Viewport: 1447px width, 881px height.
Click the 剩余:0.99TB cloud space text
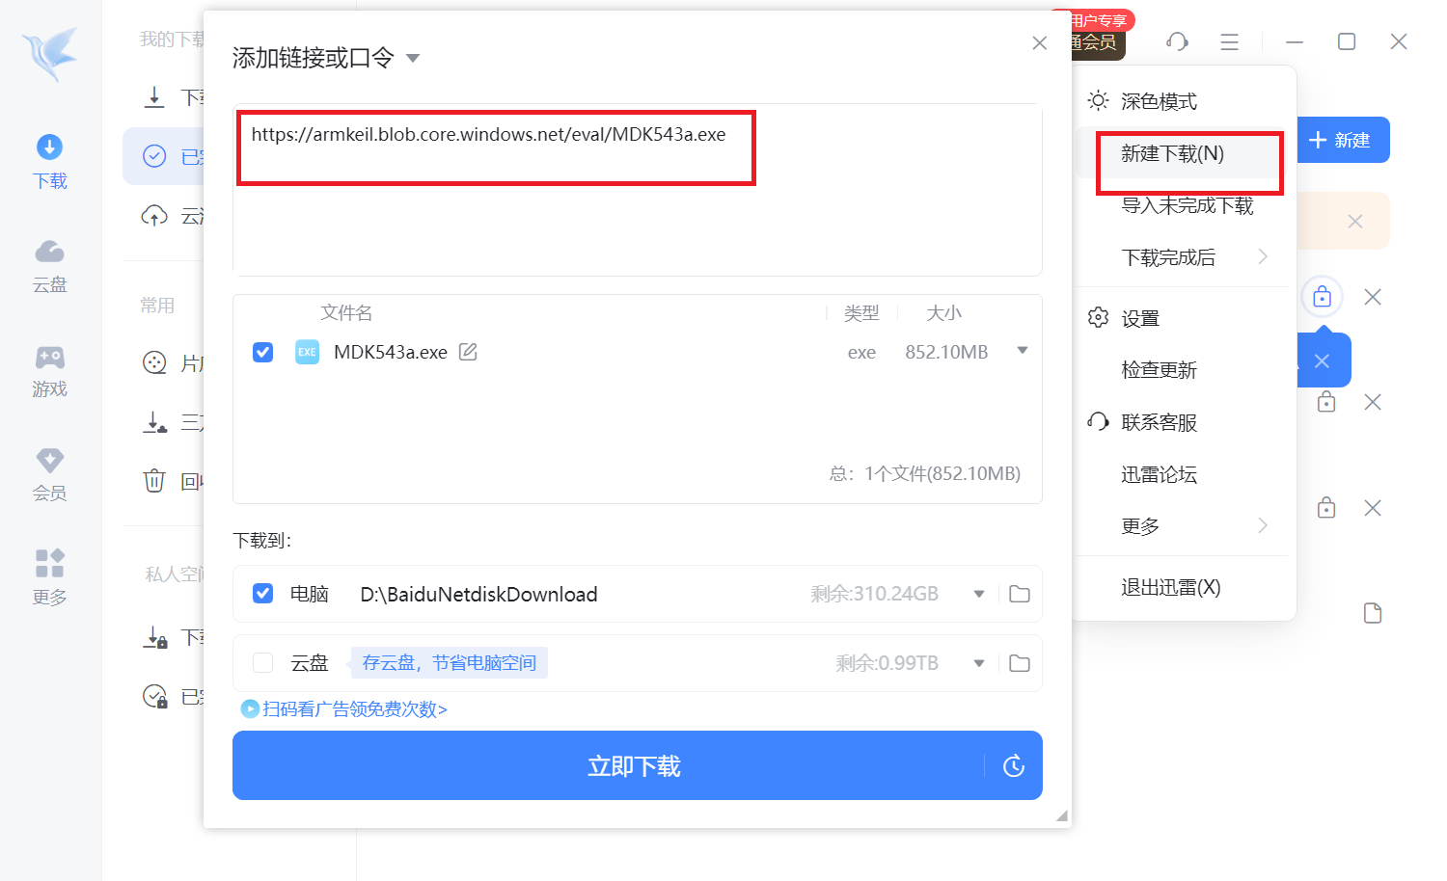coord(887,663)
